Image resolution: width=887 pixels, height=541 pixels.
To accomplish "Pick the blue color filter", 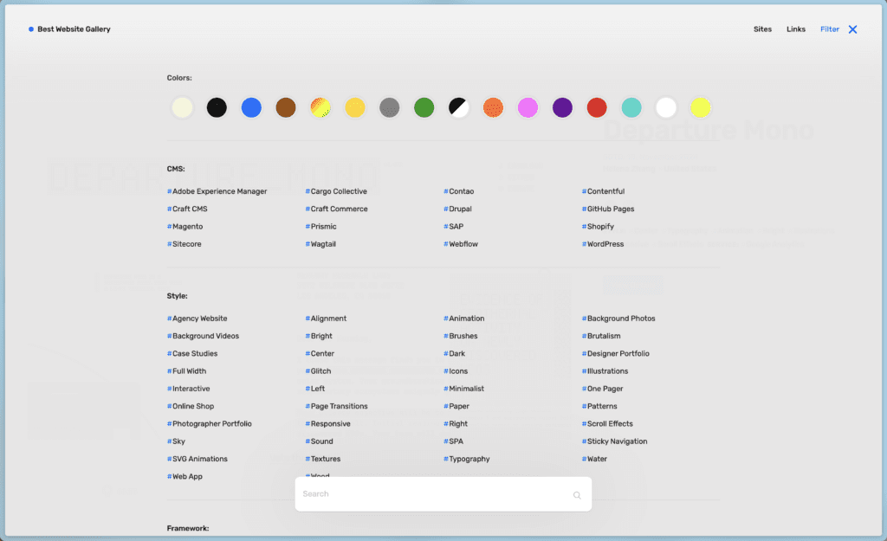I will click(x=251, y=108).
